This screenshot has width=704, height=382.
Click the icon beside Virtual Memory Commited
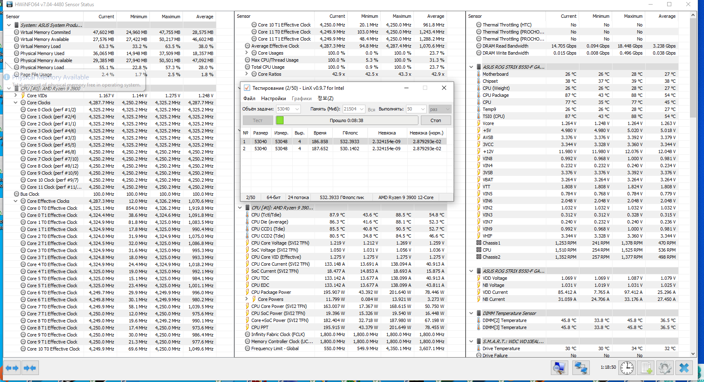[x=17, y=32]
